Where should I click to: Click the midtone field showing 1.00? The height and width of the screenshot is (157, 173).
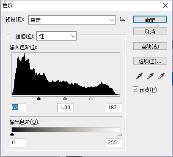click(66, 108)
